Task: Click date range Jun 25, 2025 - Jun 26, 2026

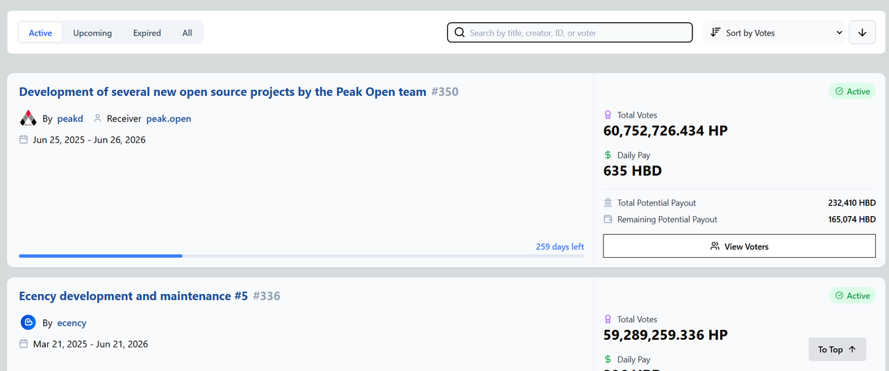Action: click(x=89, y=140)
